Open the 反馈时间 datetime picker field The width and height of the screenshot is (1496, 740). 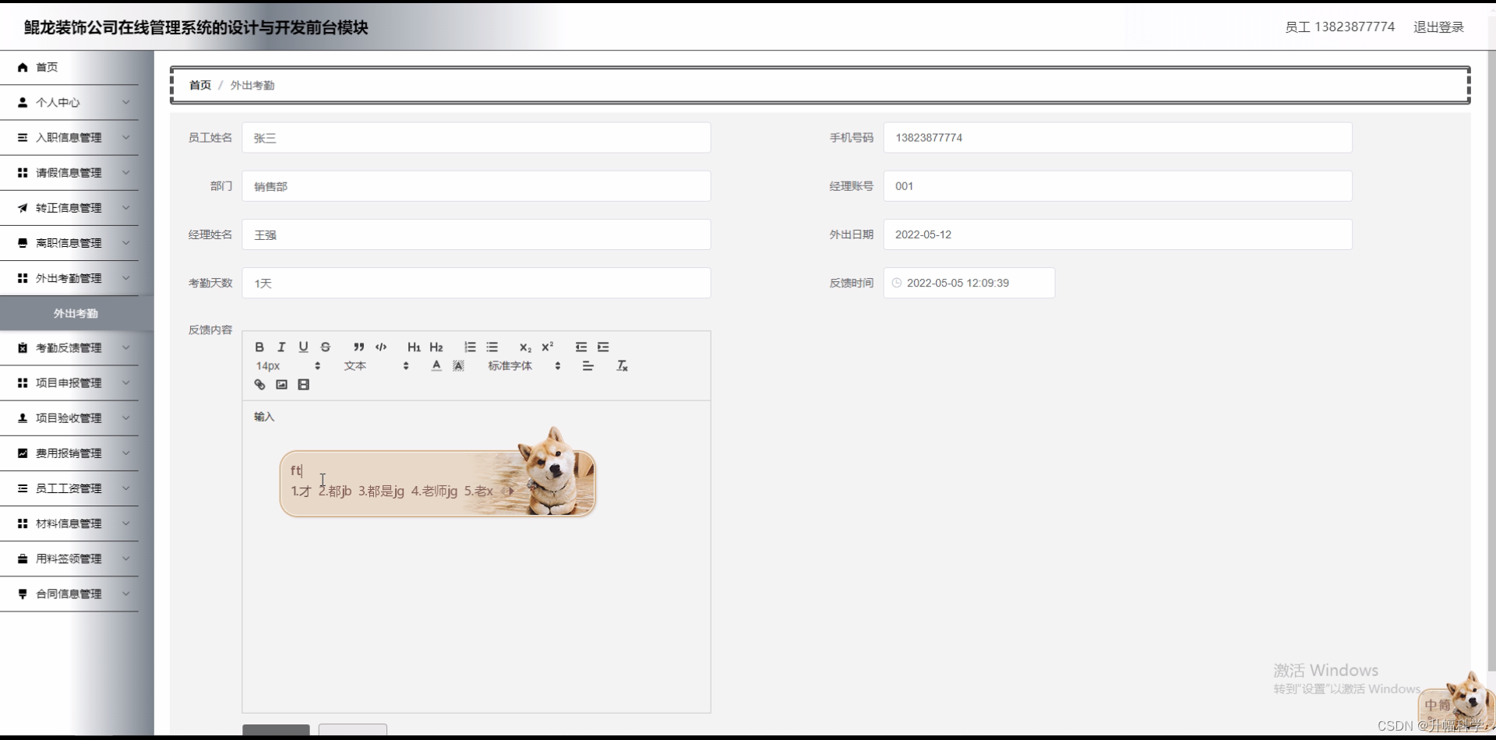[x=969, y=283]
